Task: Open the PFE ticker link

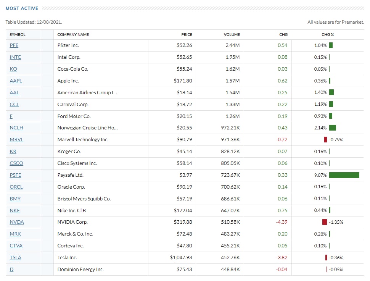Action: point(14,45)
